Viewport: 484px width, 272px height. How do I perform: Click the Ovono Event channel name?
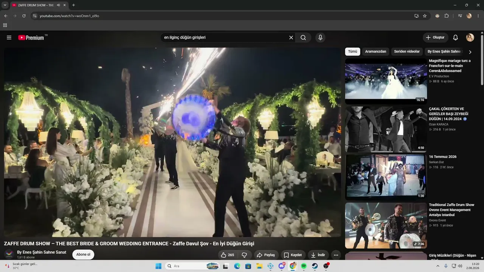click(x=437, y=220)
